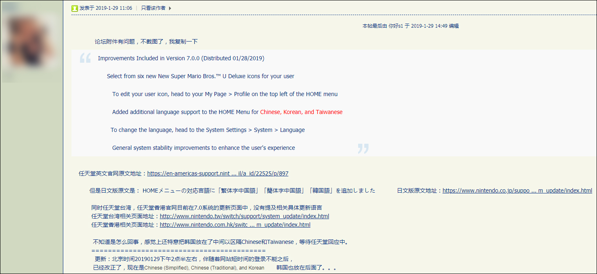Click the '不知道是怎么回事' comment line
The height and width of the screenshot is (274, 597).
[x=221, y=242]
